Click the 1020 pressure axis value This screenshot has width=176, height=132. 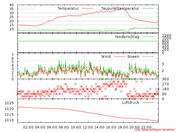pyautogui.click(x=9, y=109)
